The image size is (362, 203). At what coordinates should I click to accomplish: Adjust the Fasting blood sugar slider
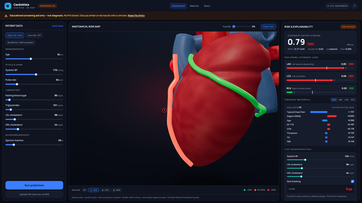(34, 100)
